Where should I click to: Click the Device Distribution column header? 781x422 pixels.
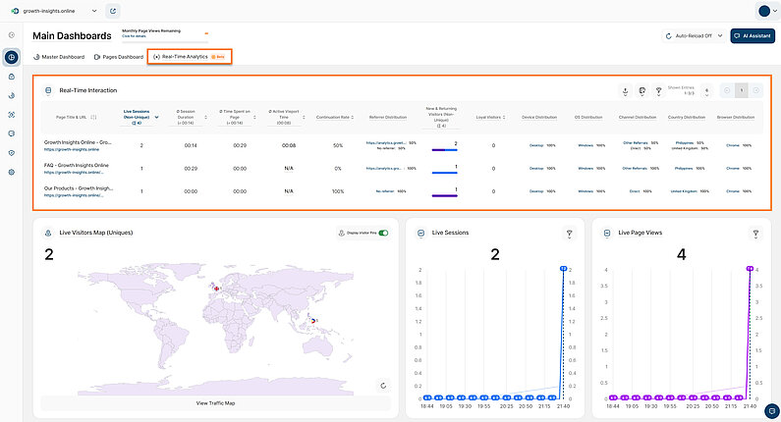pyautogui.click(x=539, y=118)
